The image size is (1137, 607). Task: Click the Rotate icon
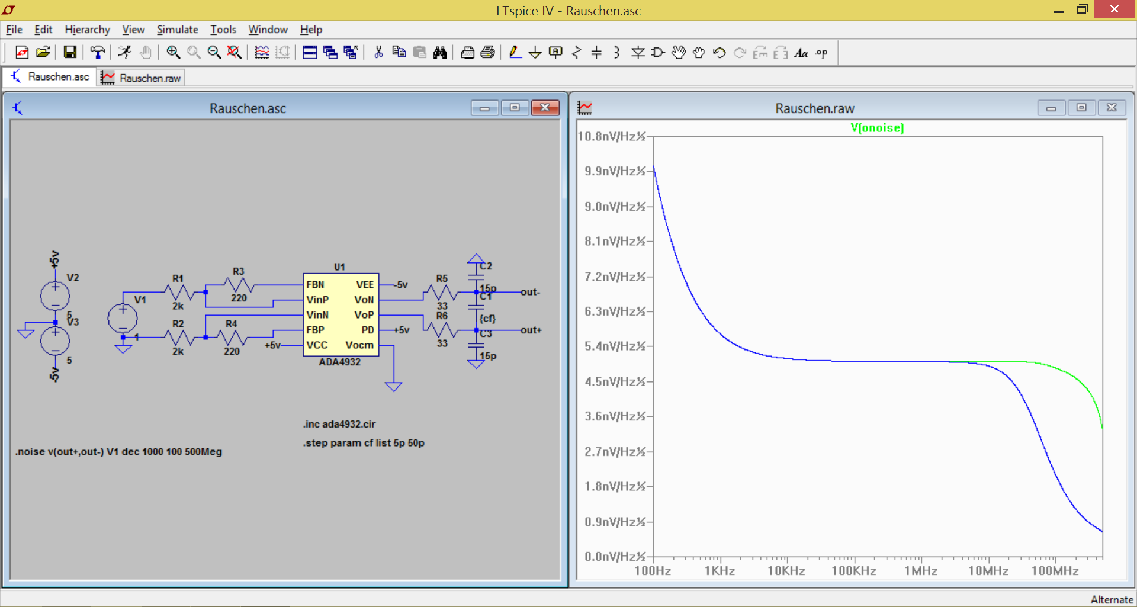760,53
